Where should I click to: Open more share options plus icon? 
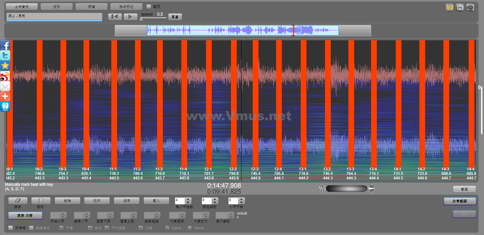tap(5, 96)
